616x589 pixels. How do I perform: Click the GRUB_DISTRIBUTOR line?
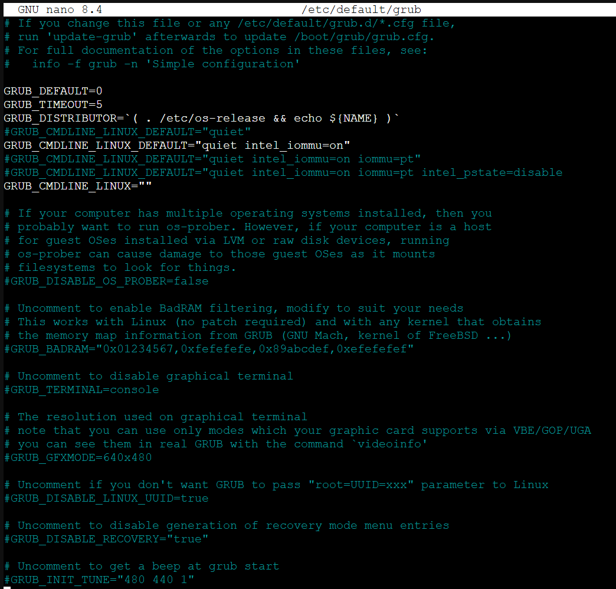[201, 118]
